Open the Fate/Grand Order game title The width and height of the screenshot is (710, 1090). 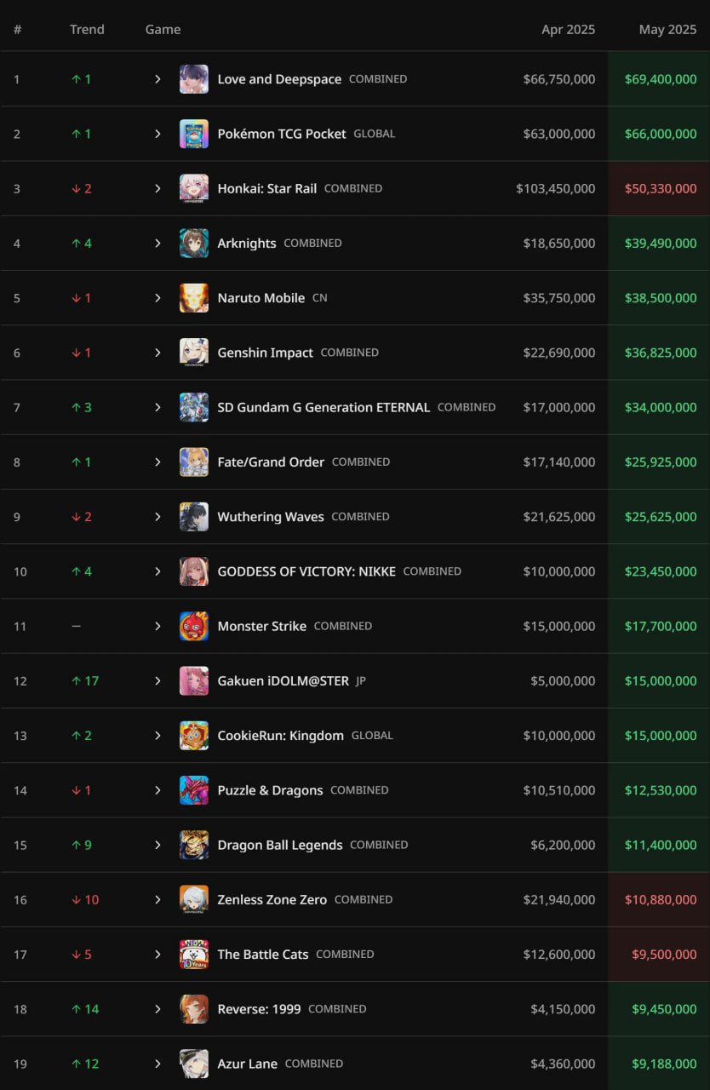click(271, 462)
